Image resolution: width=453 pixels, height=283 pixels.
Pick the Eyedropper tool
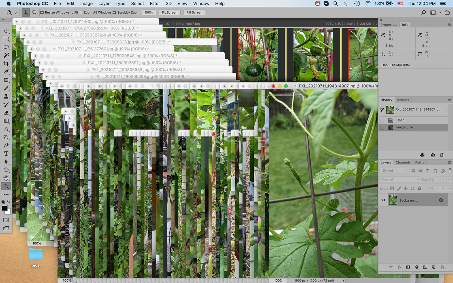(x=6, y=72)
